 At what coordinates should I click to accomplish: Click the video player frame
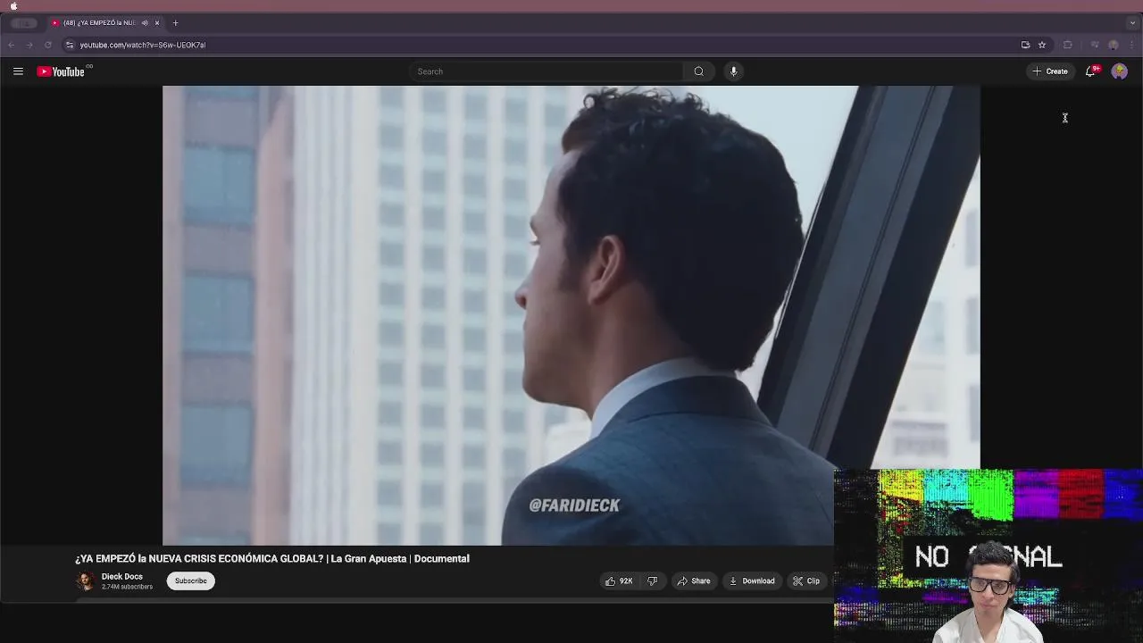click(x=571, y=315)
